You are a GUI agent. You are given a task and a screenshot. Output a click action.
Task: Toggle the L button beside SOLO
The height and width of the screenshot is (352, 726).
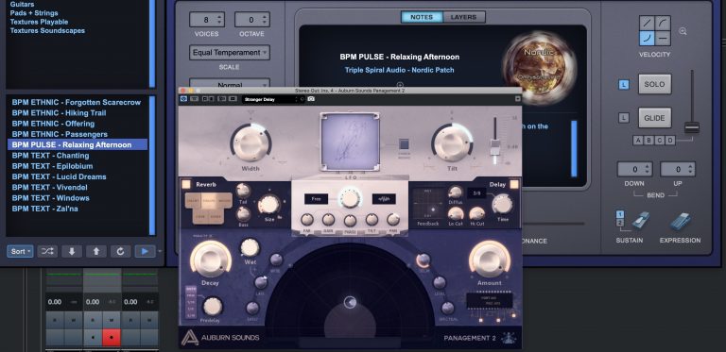624,85
